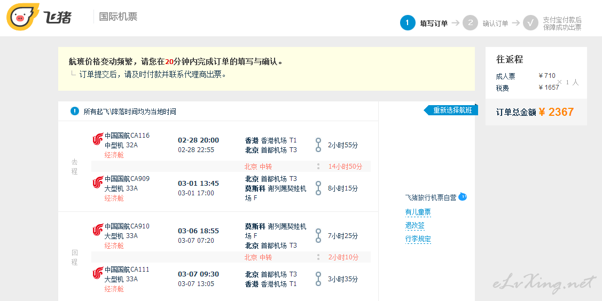Image resolution: width=602 pixels, height=301 pixels.
Task: View the 行李规定 baggage rules link
Action: tap(418, 239)
